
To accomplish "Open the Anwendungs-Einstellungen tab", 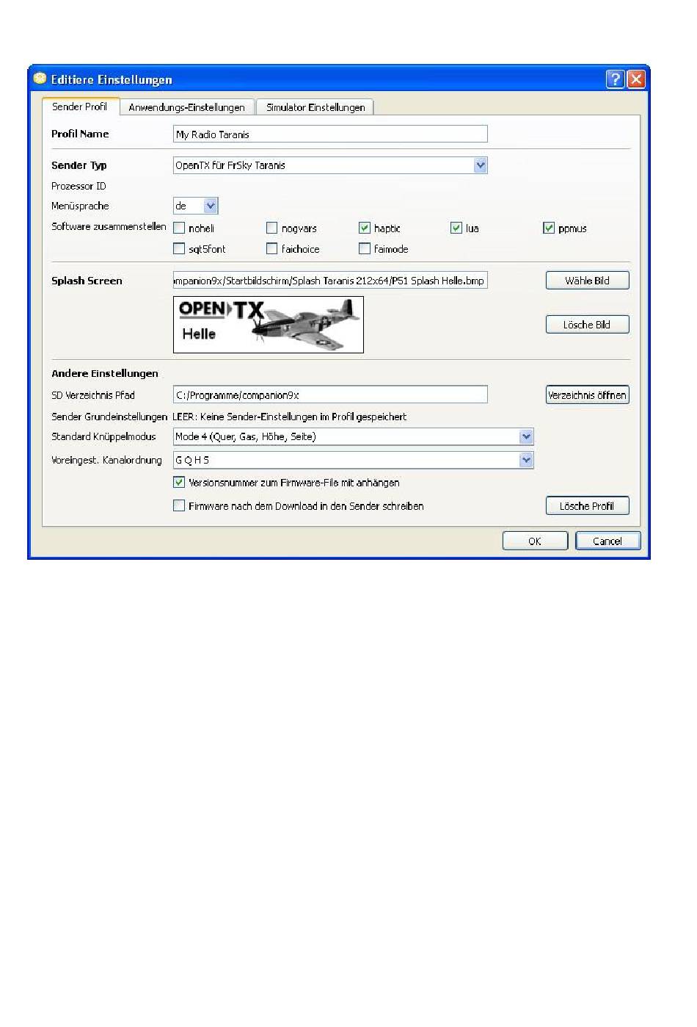I will [187, 107].
